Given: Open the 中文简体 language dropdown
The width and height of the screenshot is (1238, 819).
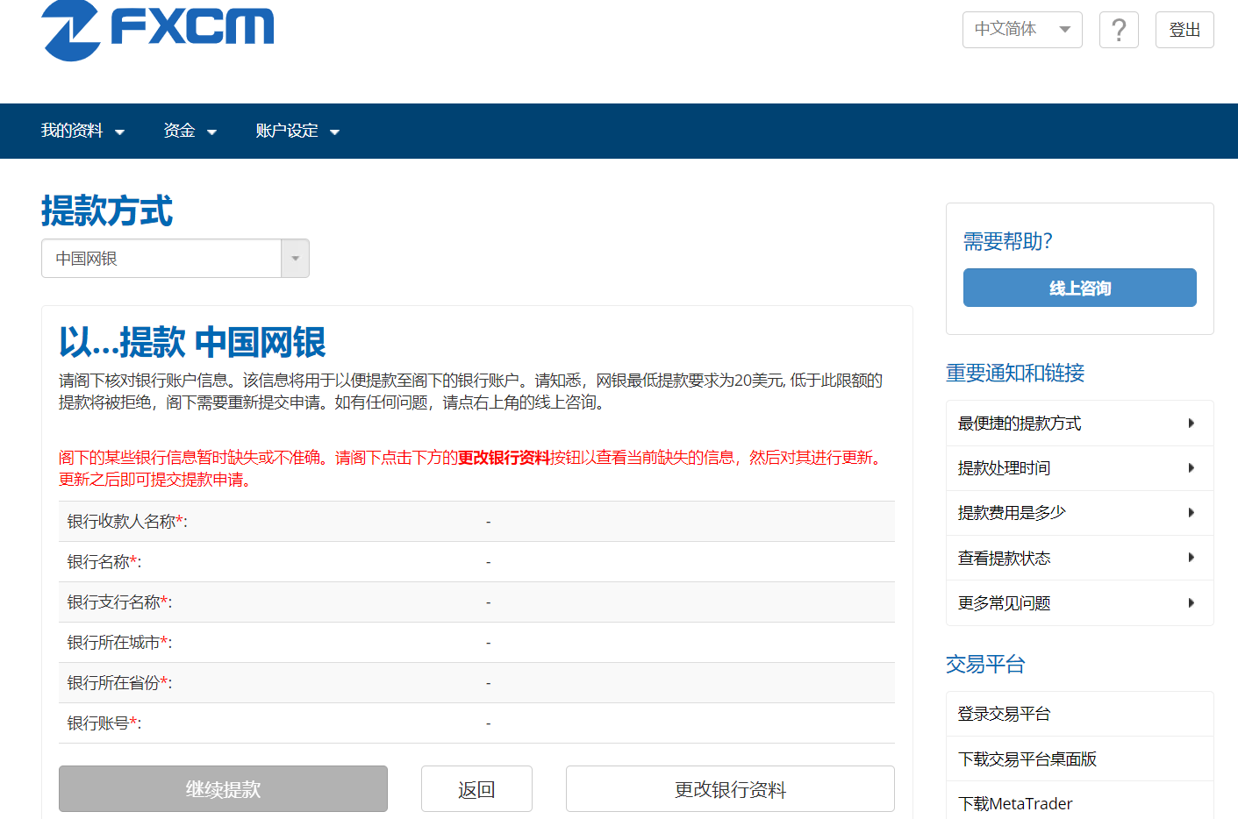Looking at the screenshot, I should coord(1022,30).
